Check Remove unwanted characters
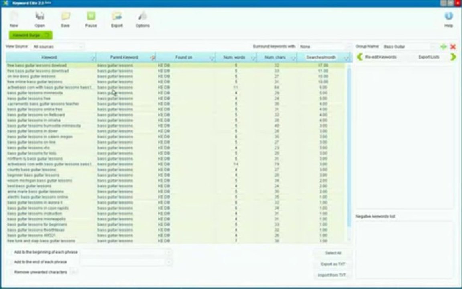The width and height of the screenshot is (462, 289). coord(10,272)
